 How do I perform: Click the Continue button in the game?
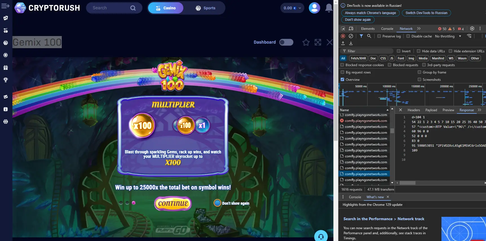(x=173, y=203)
